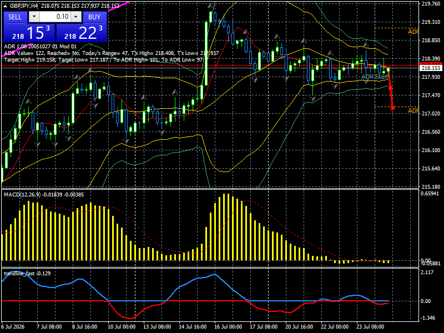Click the lot size field showing 0.10
The width and height of the screenshot is (444, 333).
(x=55, y=17)
